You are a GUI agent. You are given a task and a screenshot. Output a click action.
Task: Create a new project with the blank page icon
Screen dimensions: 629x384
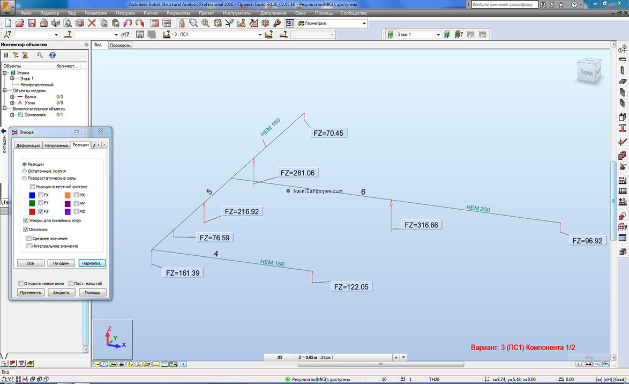(8, 23)
